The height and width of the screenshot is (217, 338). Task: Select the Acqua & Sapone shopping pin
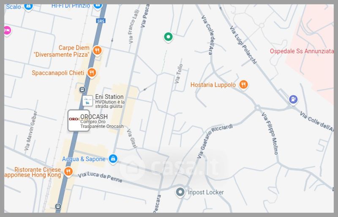pos(113,159)
